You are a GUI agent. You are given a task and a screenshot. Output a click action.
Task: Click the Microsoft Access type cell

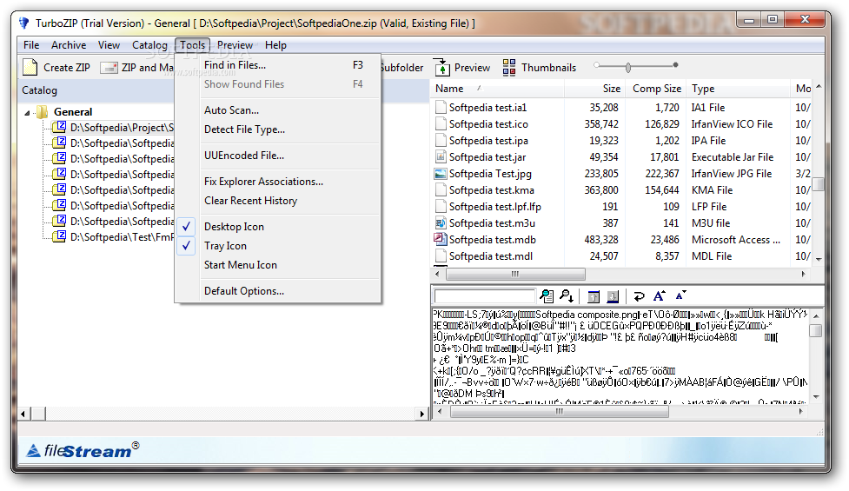tap(736, 239)
